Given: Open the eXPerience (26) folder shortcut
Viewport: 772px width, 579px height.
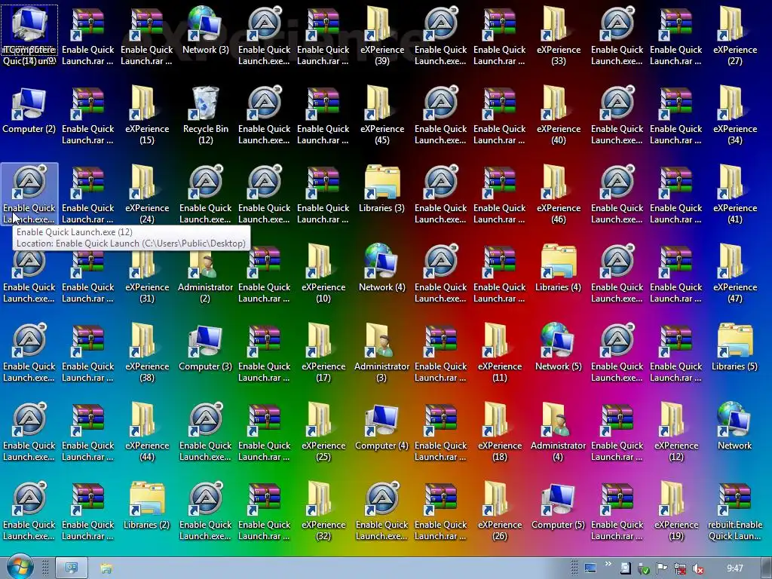Looking at the screenshot, I should click(499, 511).
